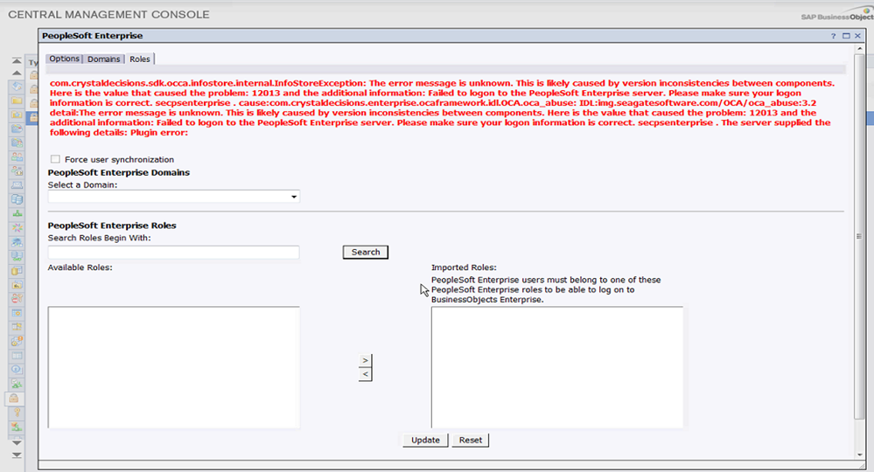Open the Calendars sidebar icon
874x472 pixels.
click(x=17, y=313)
